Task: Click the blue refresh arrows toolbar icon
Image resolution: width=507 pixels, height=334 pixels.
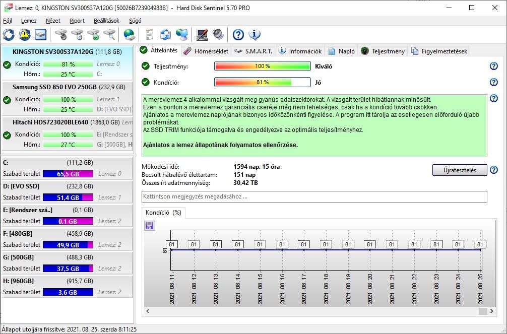Action: 9,35
